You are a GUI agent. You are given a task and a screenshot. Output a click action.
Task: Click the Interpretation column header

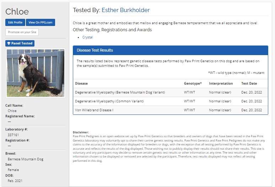click(221, 84)
